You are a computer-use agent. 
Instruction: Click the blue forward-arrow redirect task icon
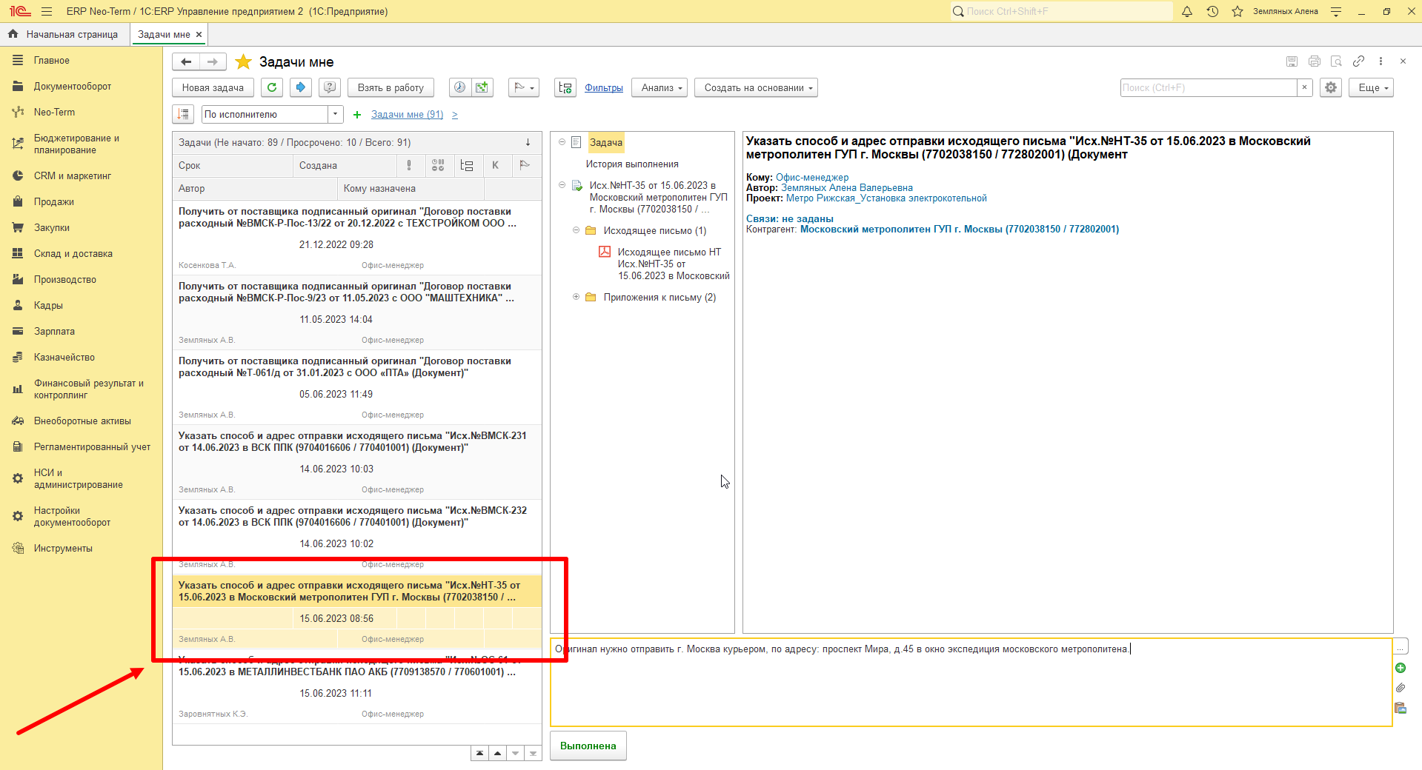click(300, 87)
